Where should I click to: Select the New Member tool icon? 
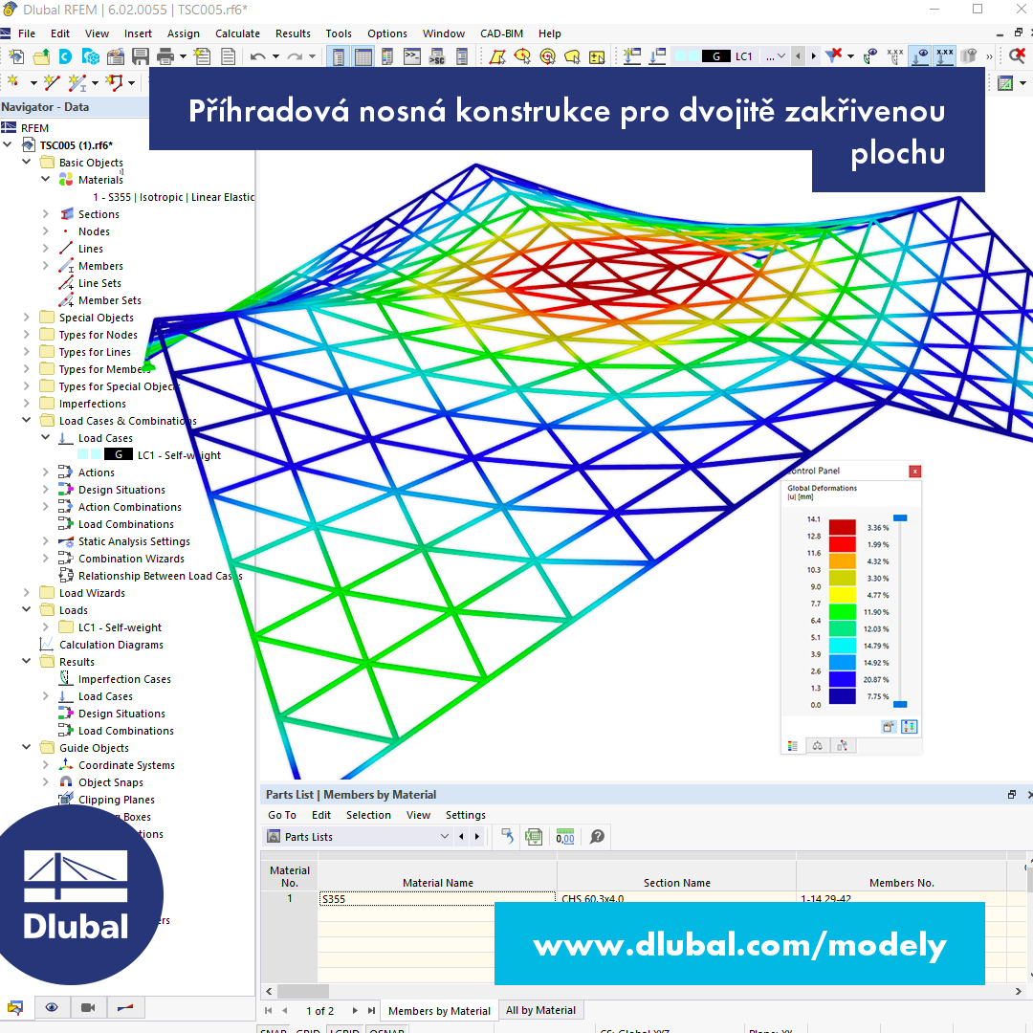tap(77, 82)
